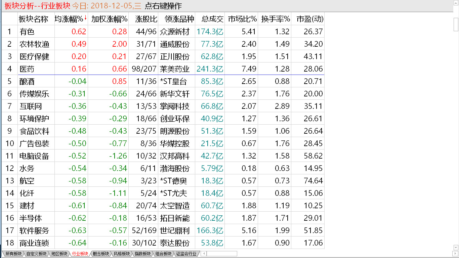This screenshot has width=459, height=258.
Task: Switch to the 概念板块 tab
Action: [x=101, y=254]
